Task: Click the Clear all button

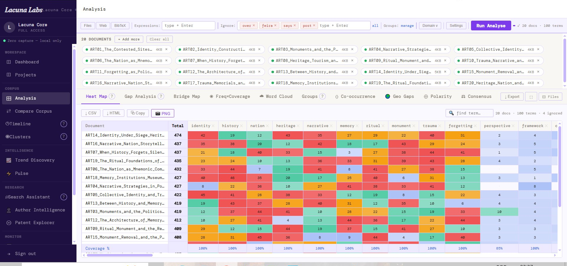Action: click(x=159, y=39)
